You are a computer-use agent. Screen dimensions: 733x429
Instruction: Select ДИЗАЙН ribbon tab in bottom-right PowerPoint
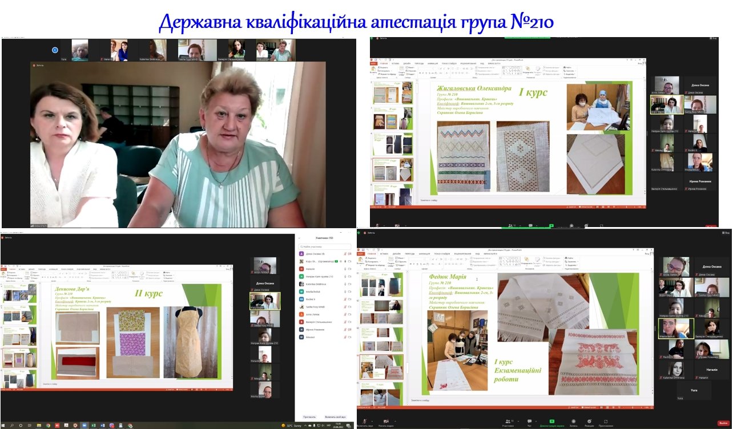coord(397,254)
